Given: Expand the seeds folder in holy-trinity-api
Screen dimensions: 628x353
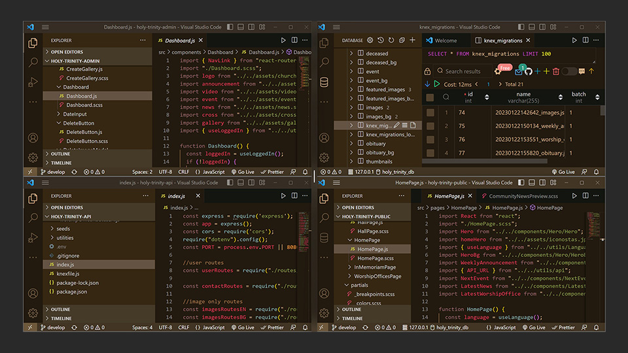Looking at the screenshot, I should click(x=63, y=229).
